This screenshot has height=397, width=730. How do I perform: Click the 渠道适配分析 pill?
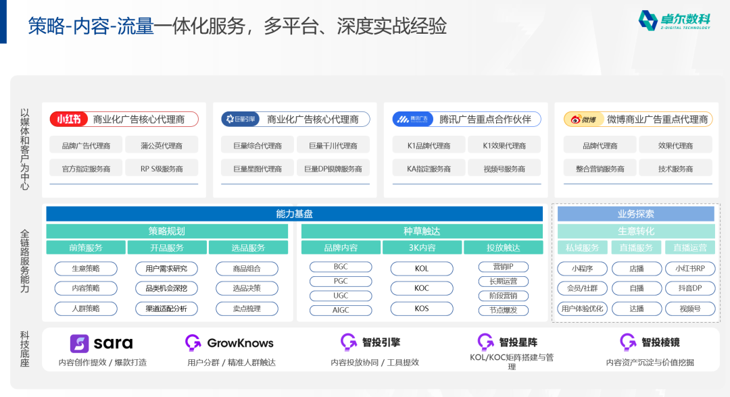point(166,309)
